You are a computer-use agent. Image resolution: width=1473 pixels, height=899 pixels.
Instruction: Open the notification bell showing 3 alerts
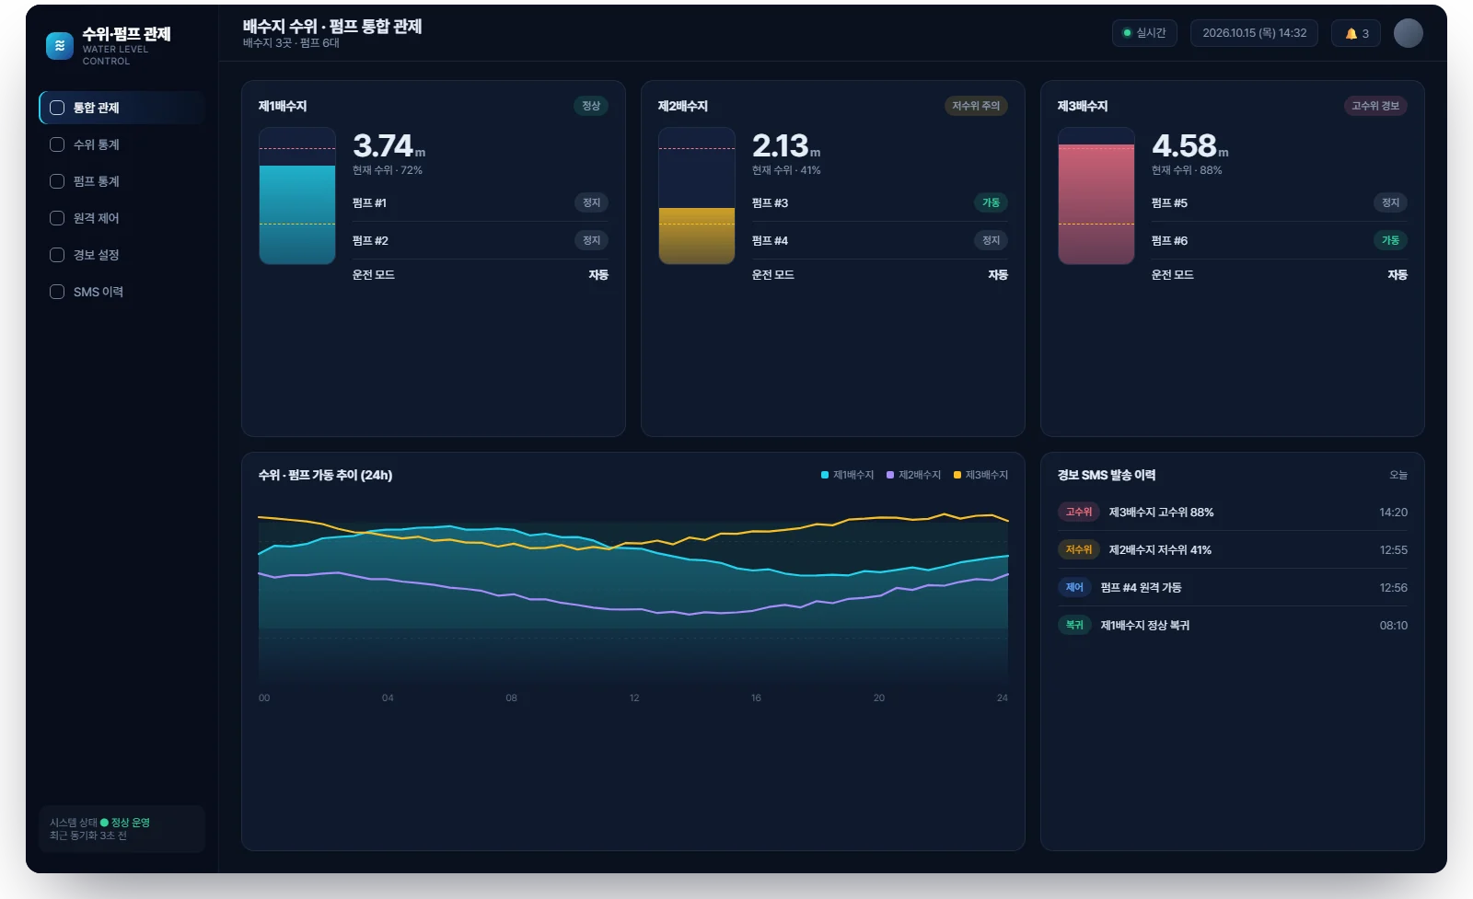point(1356,33)
